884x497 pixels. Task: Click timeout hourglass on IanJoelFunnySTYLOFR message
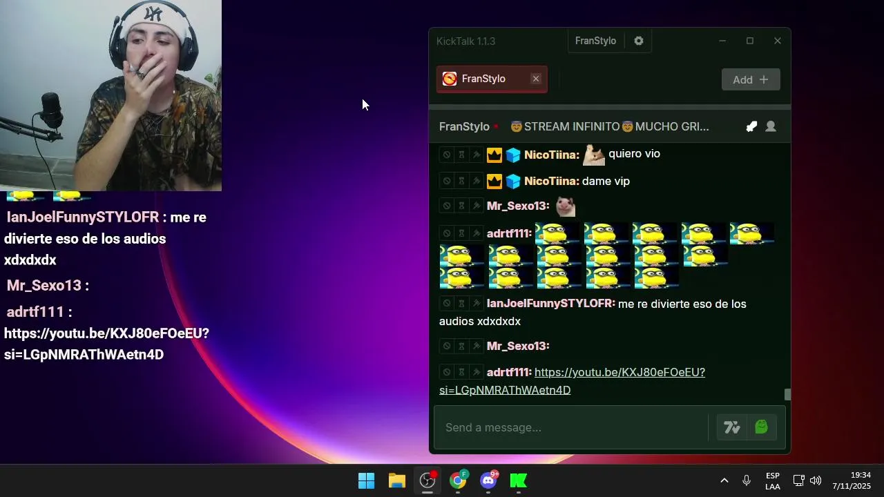pos(461,303)
